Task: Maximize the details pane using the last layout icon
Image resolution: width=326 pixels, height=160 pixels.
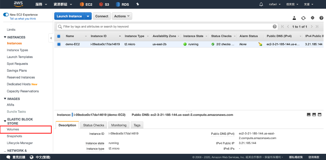Action: (319, 115)
